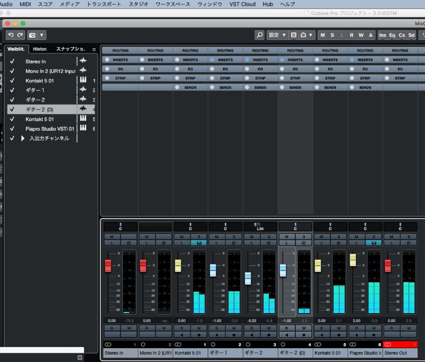Enable record button on ギター 1 channel

click(x=234, y=335)
